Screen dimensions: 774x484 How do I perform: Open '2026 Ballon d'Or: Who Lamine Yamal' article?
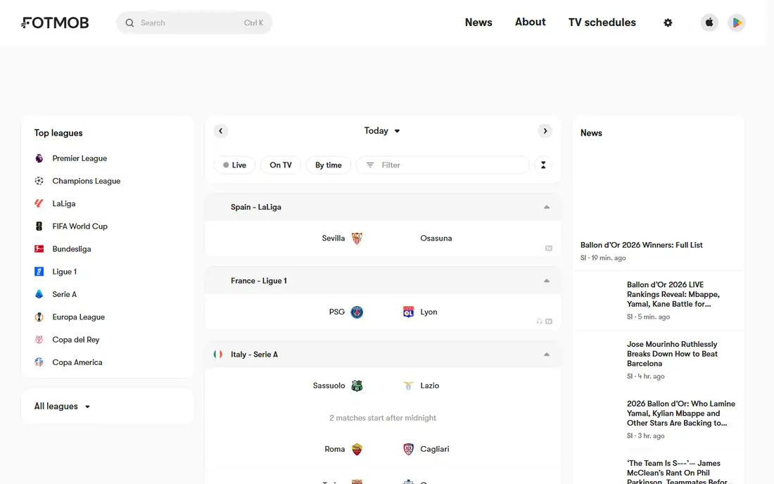pos(680,414)
